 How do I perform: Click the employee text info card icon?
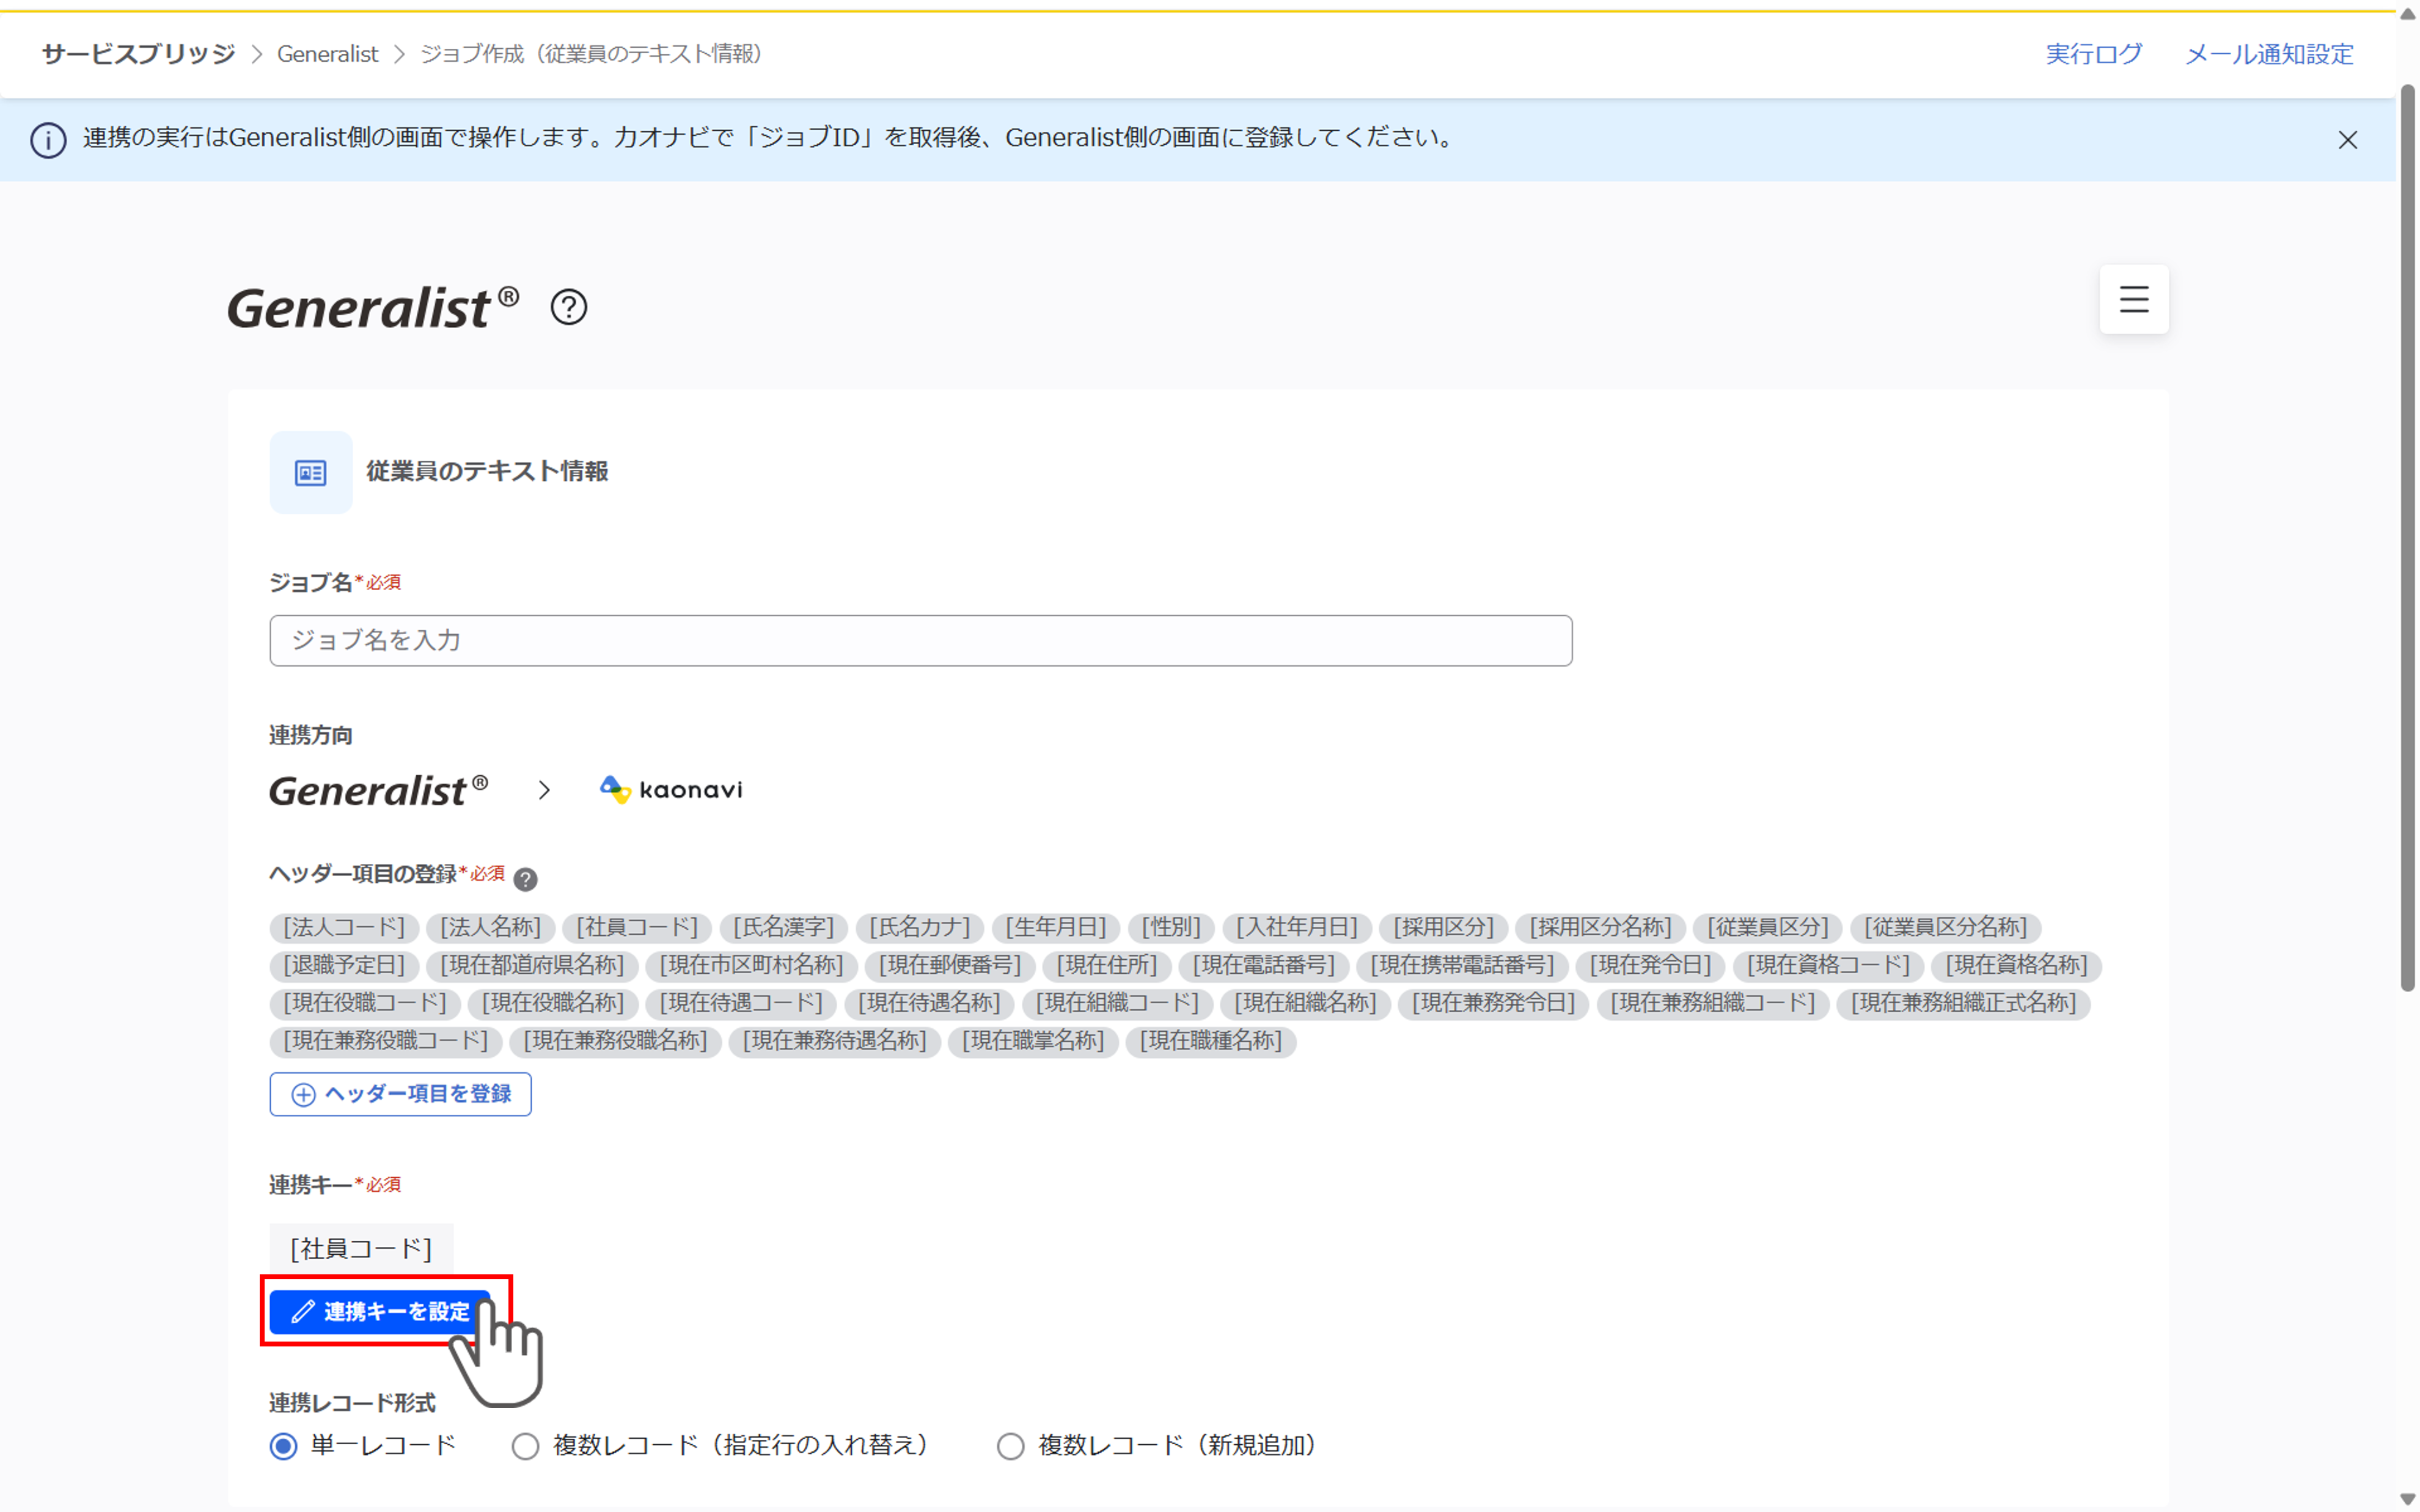[311, 472]
